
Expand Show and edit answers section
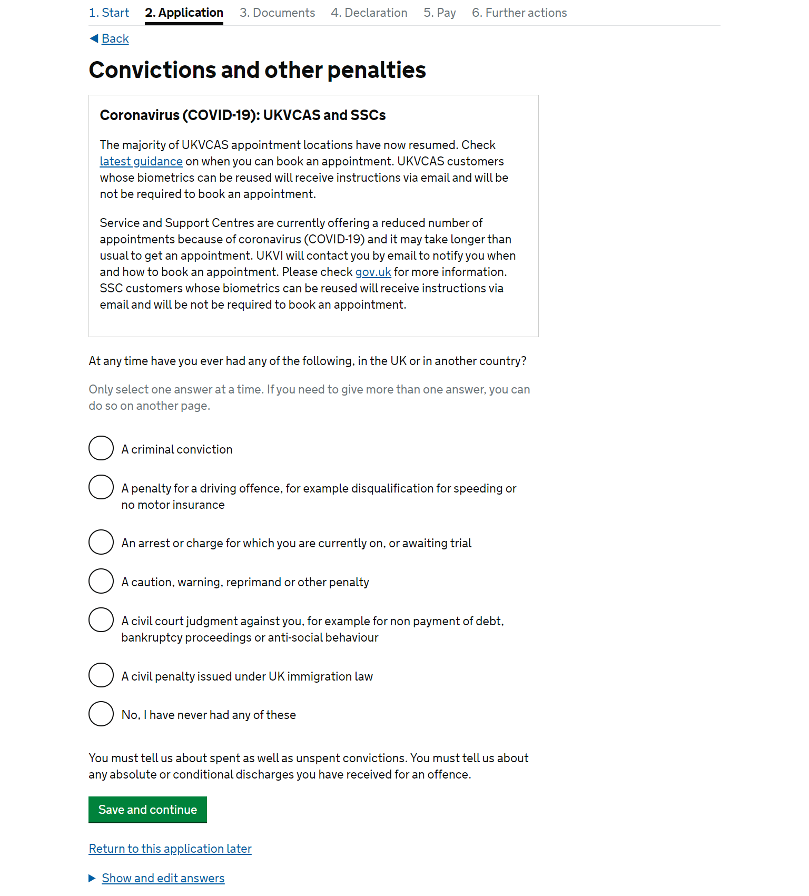[163, 878]
